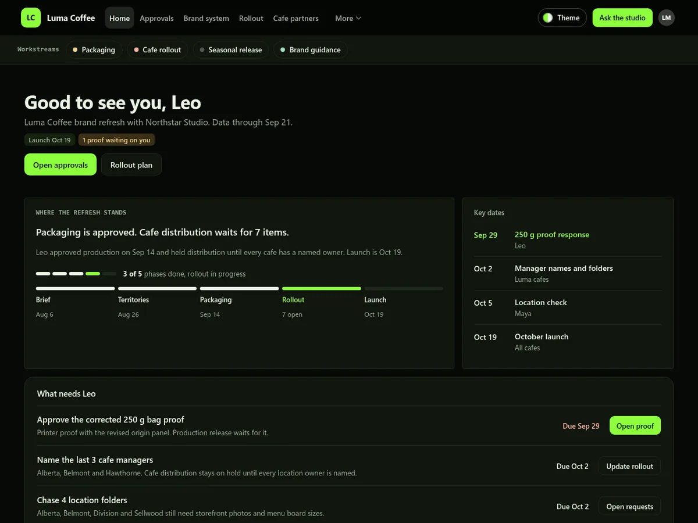The width and height of the screenshot is (698, 523).
Task: Click the Open approvals button
Action: click(x=60, y=165)
